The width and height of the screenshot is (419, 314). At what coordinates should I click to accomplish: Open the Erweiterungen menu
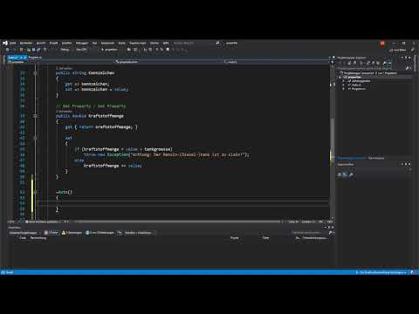pyautogui.click(x=138, y=43)
